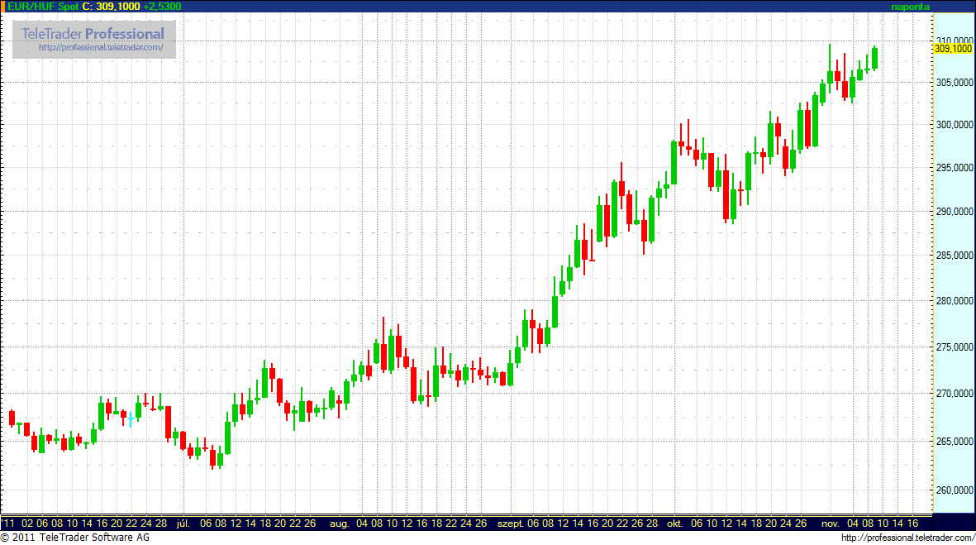Image resolution: width=976 pixels, height=545 pixels.
Task: Click the 295,0000 price axis label
Action: pos(955,168)
